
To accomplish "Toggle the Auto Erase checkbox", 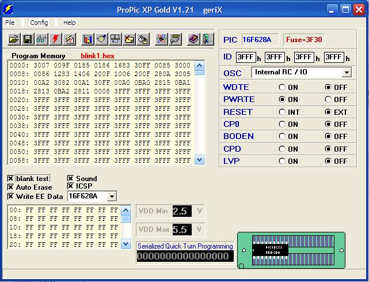I will (x=10, y=187).
